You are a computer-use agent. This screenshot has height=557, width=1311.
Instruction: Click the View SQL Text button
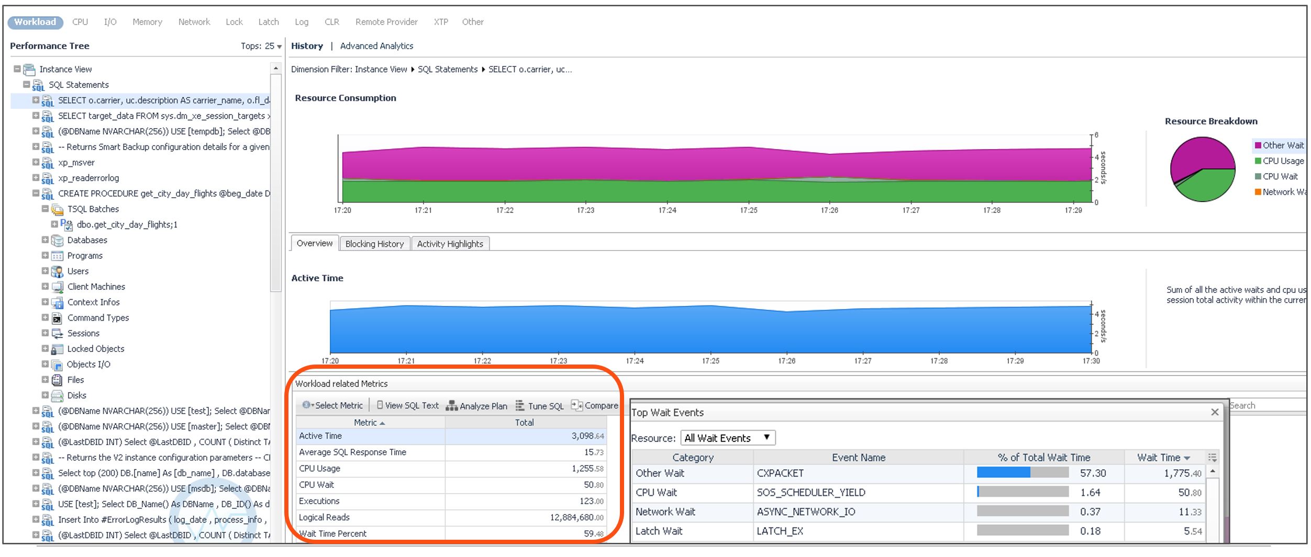(x=407, y=405)
